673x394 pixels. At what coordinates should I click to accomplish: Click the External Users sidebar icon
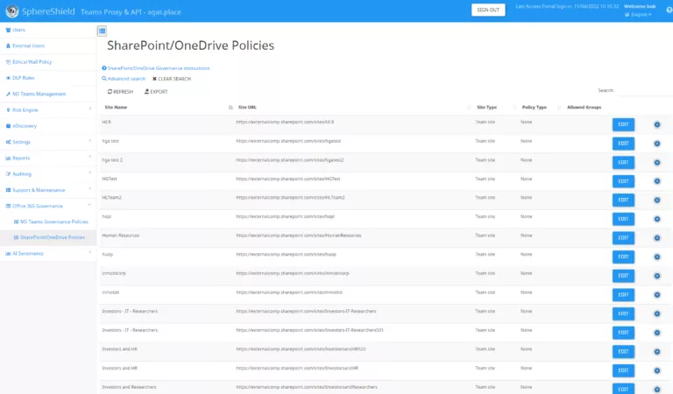8,46
